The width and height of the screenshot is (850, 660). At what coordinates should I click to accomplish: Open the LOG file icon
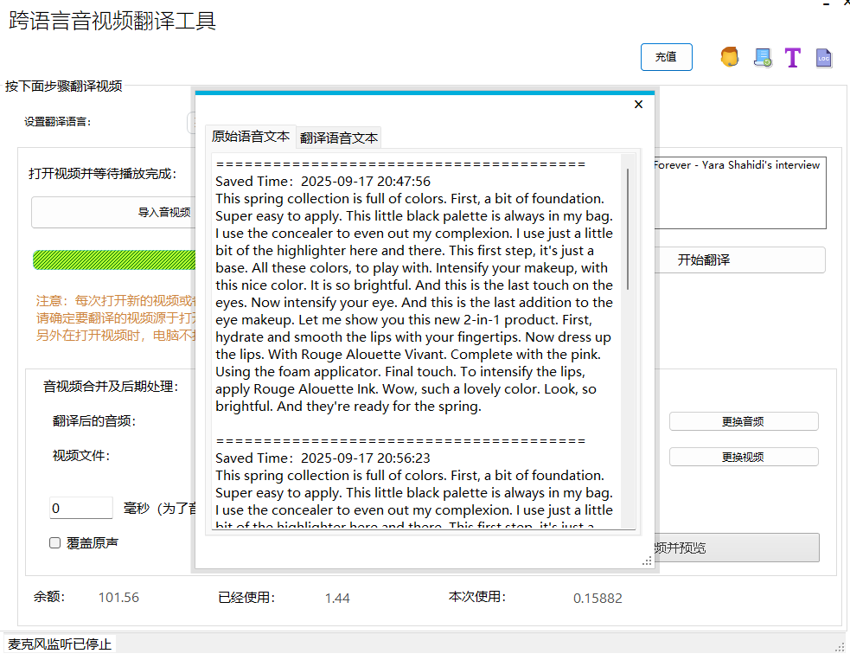823,57
